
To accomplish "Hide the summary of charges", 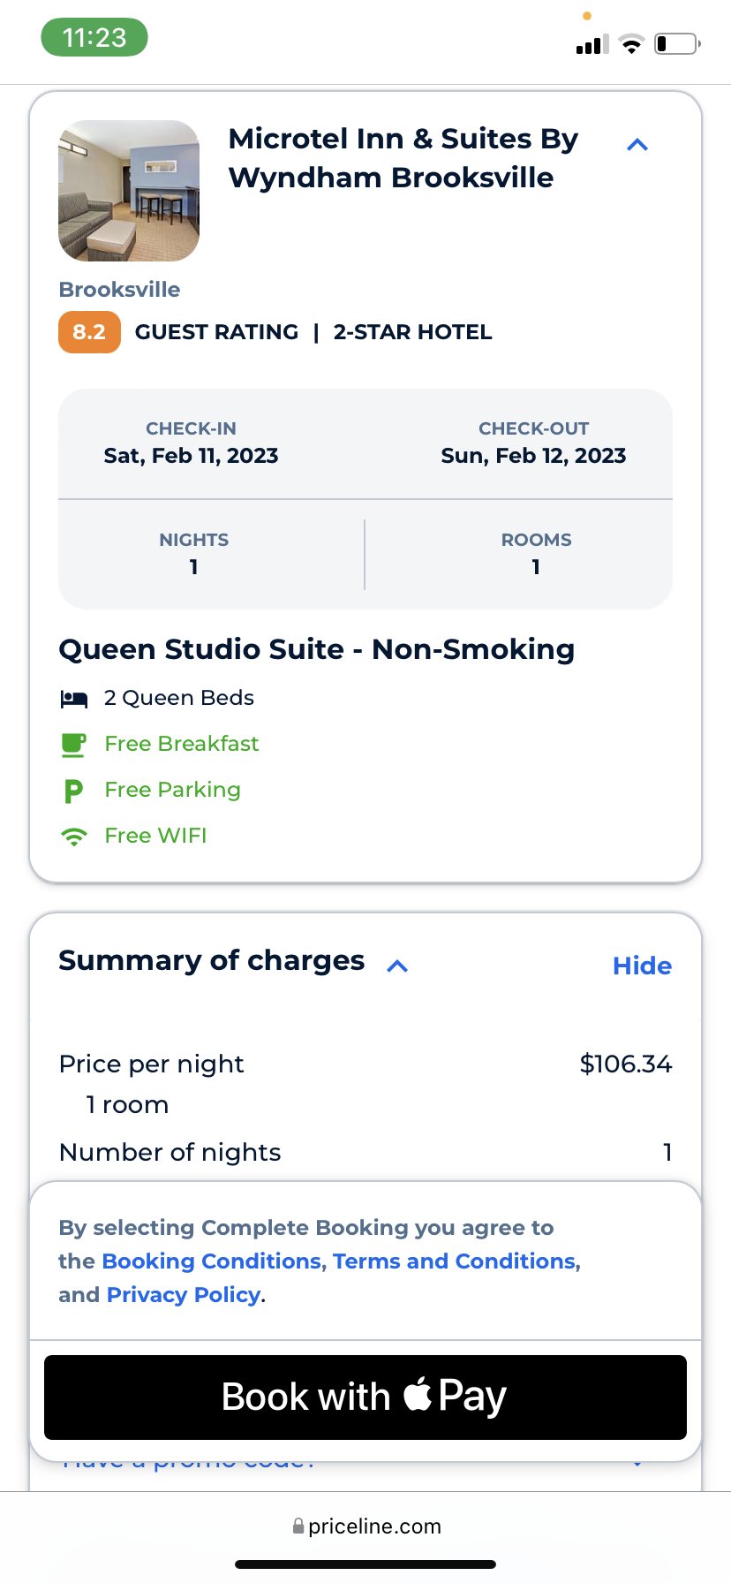I will (x=642, y=966).
